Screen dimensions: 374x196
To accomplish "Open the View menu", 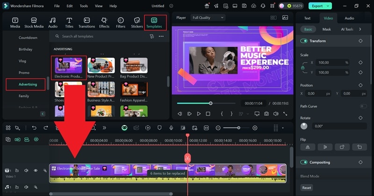I will [99, 6].
